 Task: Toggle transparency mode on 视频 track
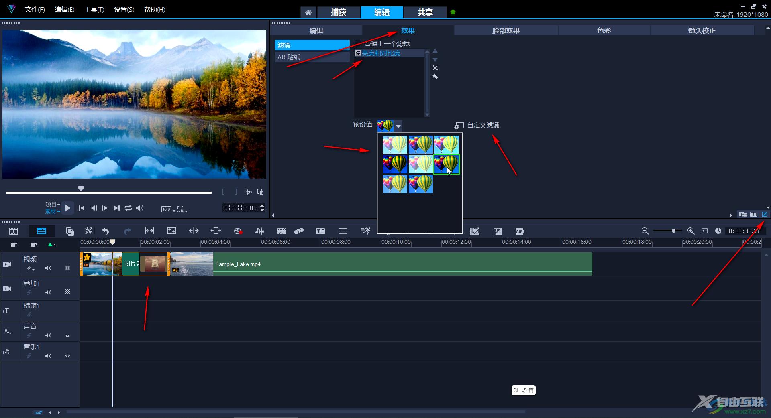67,268
